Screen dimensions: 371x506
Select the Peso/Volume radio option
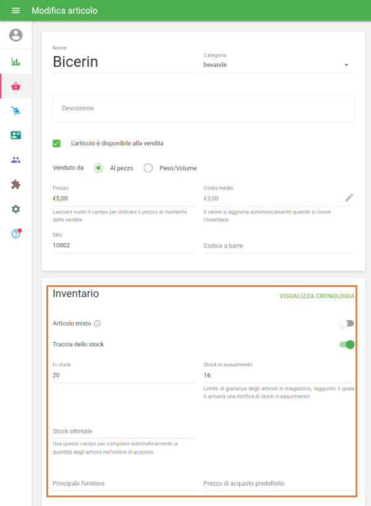pyautogui.click(x=148, y=168)
